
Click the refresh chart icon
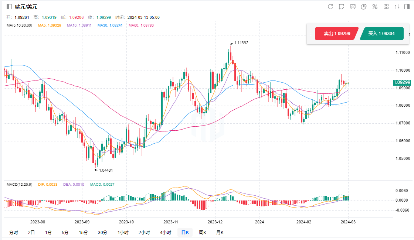330,7
